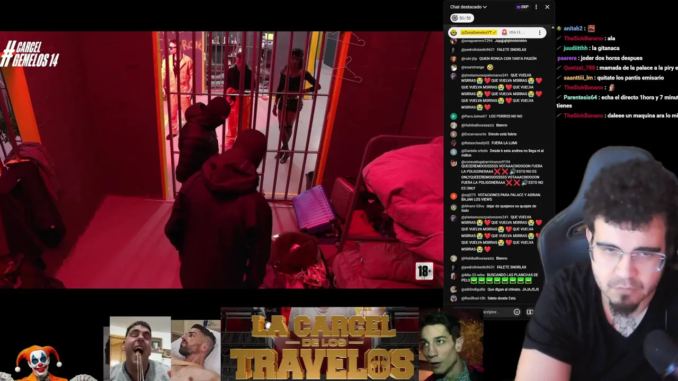The height and width of the screenshot is (381, 678).
Task: Click avatar of @HabibaBourasaziz saying Biennn near Encarnacorte
Action: pyautogui.click(x=453, y=125)
